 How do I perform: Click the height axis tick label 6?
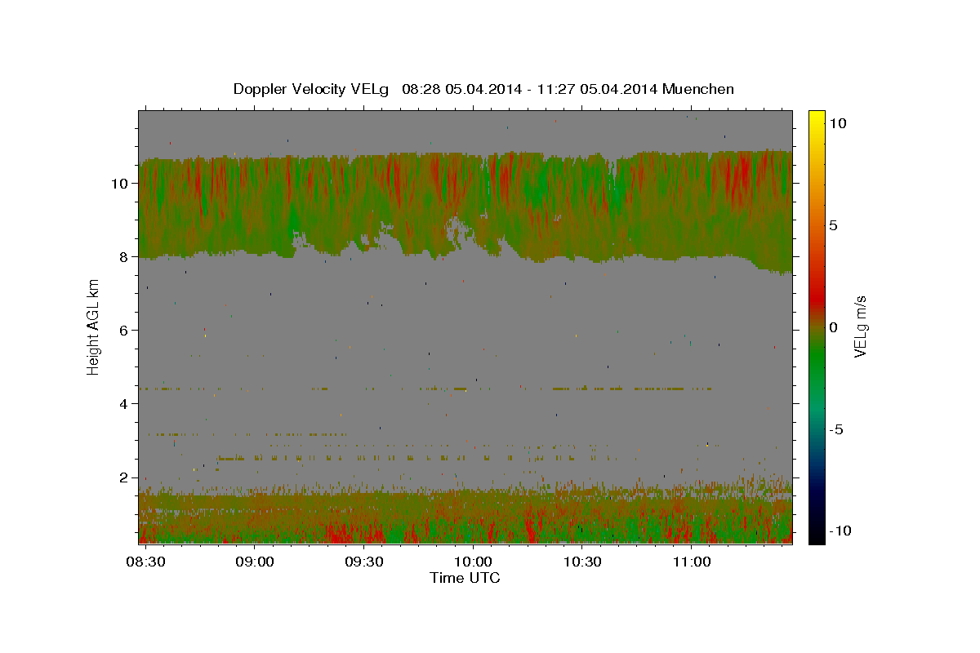124,331
